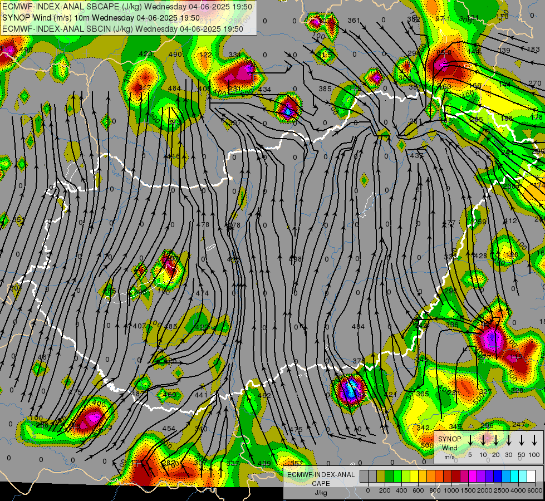The image size is (545, 501).
Task: Click the station value 385 on map
Action: (x=325, y=89)
